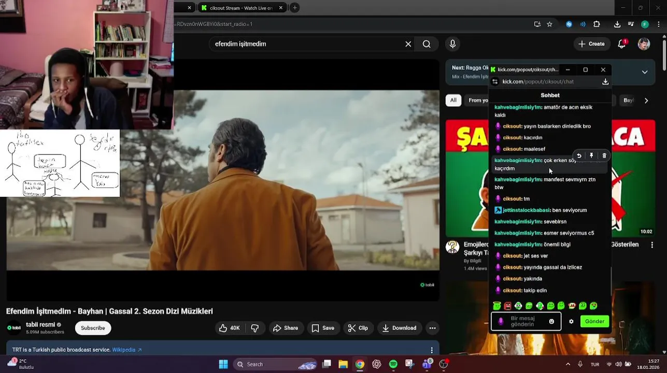Open Chrome downloads icon
This screenshot has height=373, width=667.
[x=617, y=24]
